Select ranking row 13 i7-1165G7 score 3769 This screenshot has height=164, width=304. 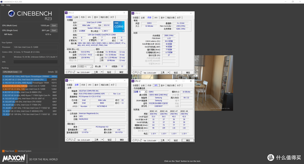coord(30,114)
